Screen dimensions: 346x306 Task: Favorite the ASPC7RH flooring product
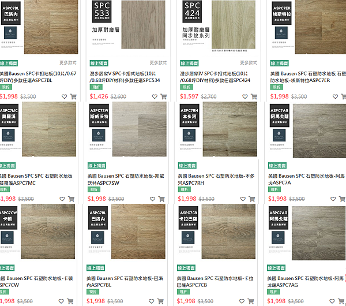[x=243, y=199]
